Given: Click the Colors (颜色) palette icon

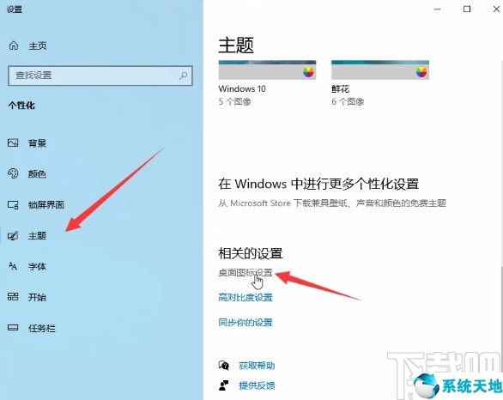Looking at the screenshot, I should [x=13, y=173].
